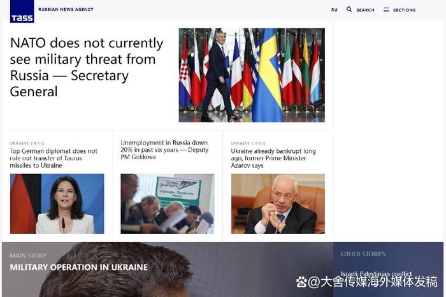Click the SEARCH label in header
Screen dimensions: 446x297
click(365, 10)
